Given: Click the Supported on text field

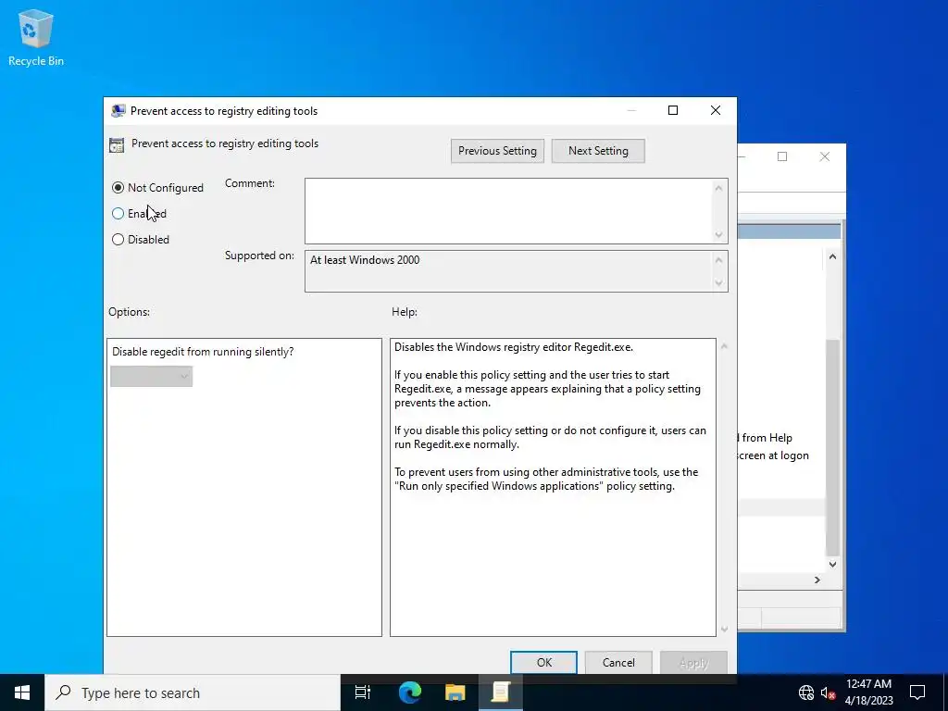Looking at the screenshot, I should (x=508, y=271).
